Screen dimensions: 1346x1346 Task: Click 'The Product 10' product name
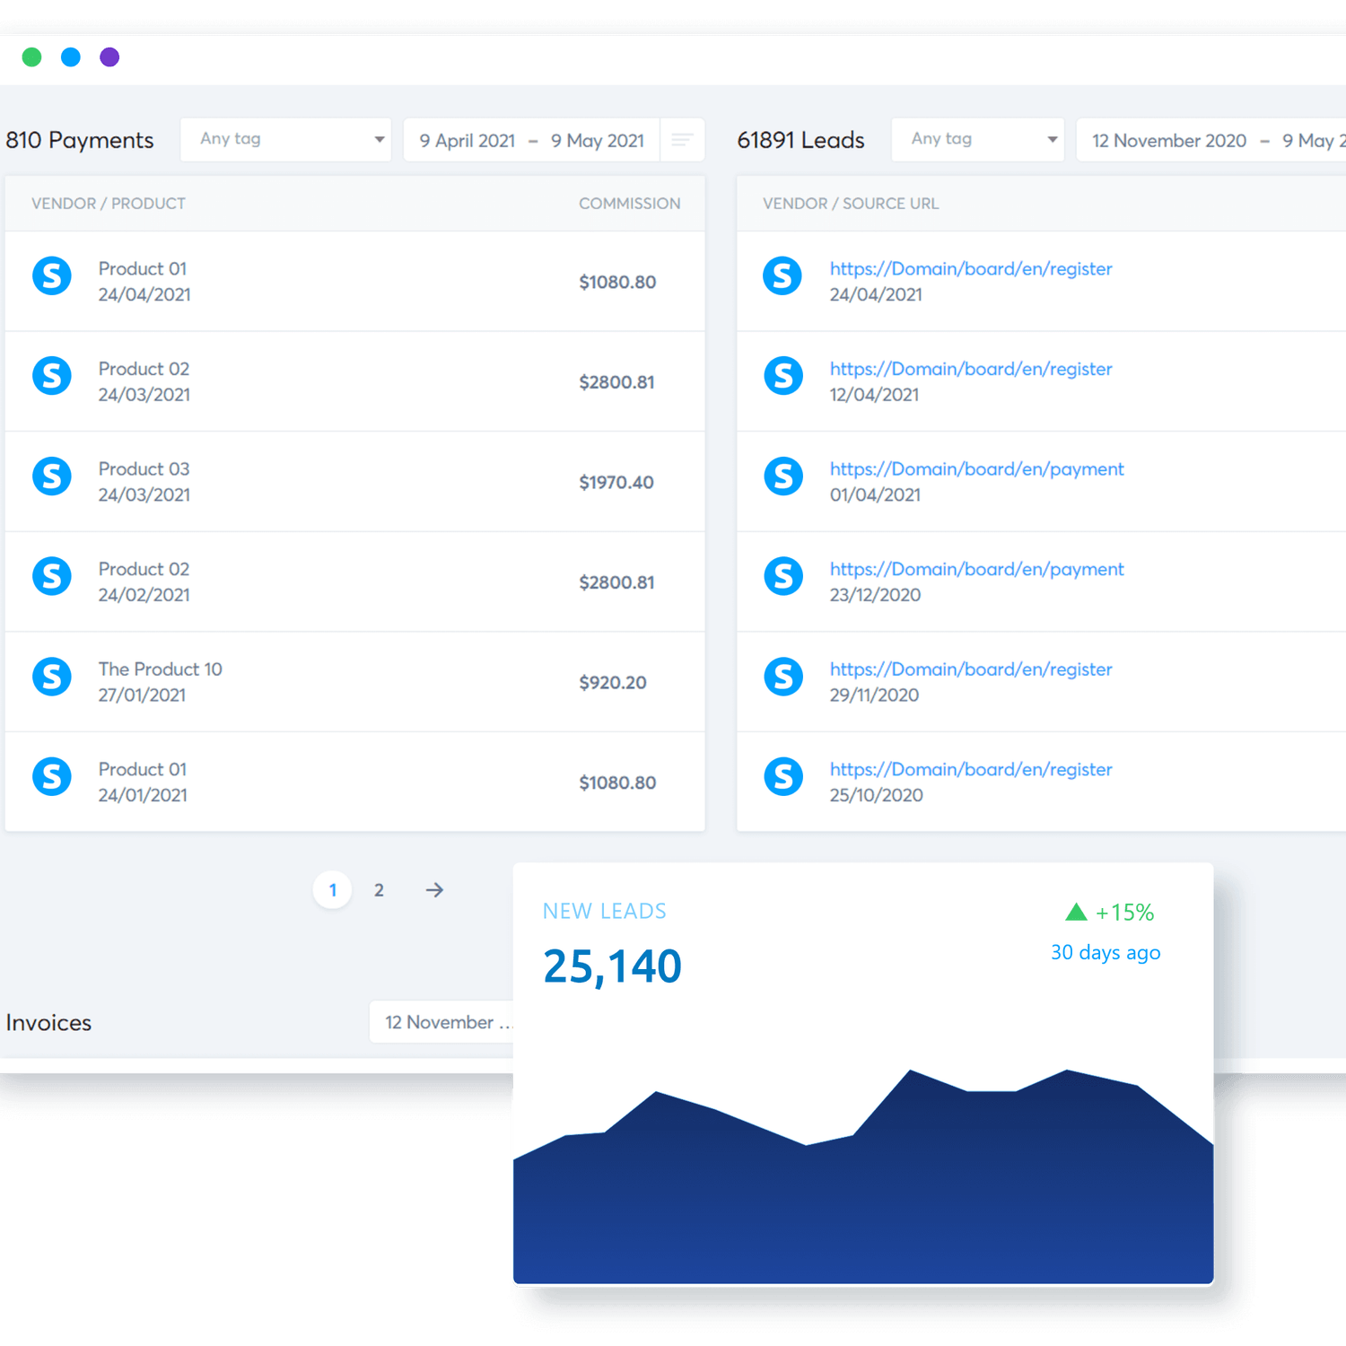[160, 669]
